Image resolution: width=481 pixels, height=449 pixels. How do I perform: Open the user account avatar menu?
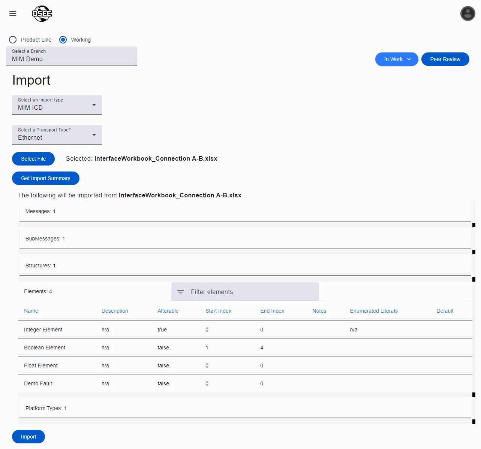[468, 13]
